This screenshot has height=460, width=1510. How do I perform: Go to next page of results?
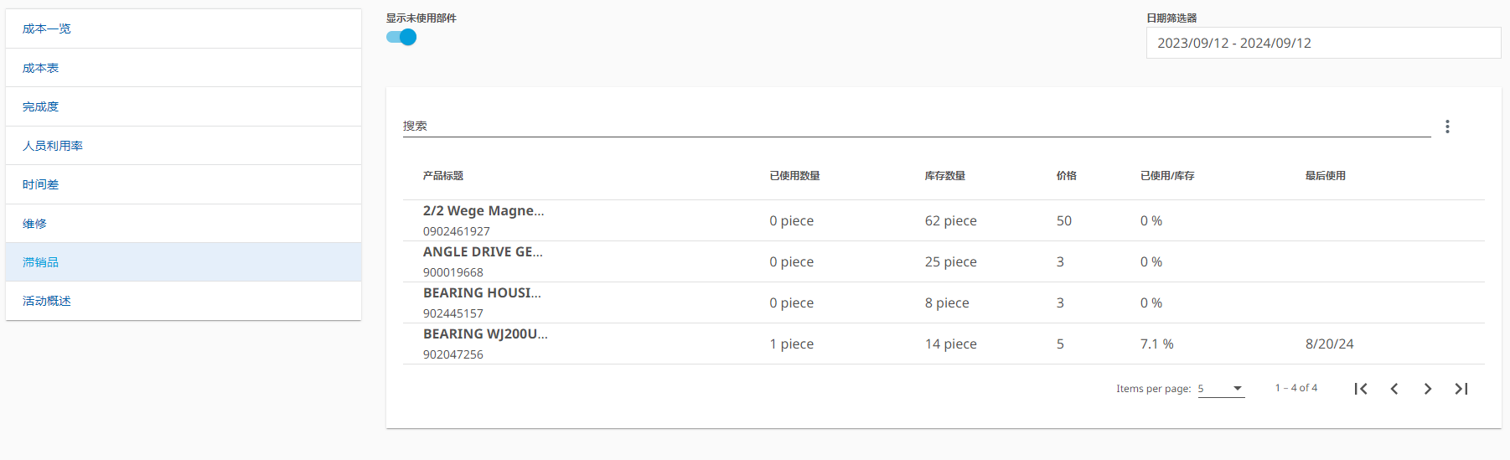tap(1428, 389)
